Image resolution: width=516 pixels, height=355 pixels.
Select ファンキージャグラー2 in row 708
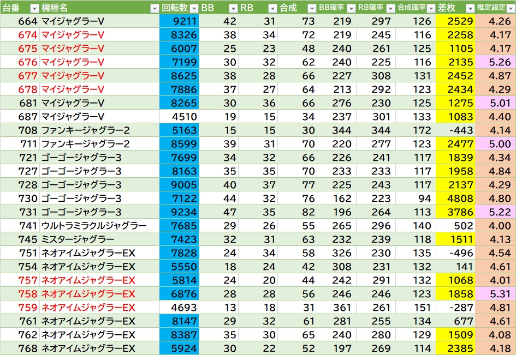pyautogui.click(x=100, y=130)
